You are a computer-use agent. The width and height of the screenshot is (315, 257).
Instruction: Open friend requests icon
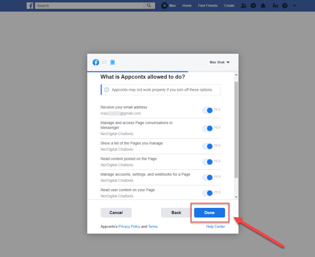point(244,6)
